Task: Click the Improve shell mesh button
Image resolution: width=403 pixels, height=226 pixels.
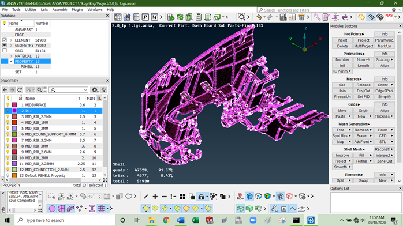Action: pos(342,155)
